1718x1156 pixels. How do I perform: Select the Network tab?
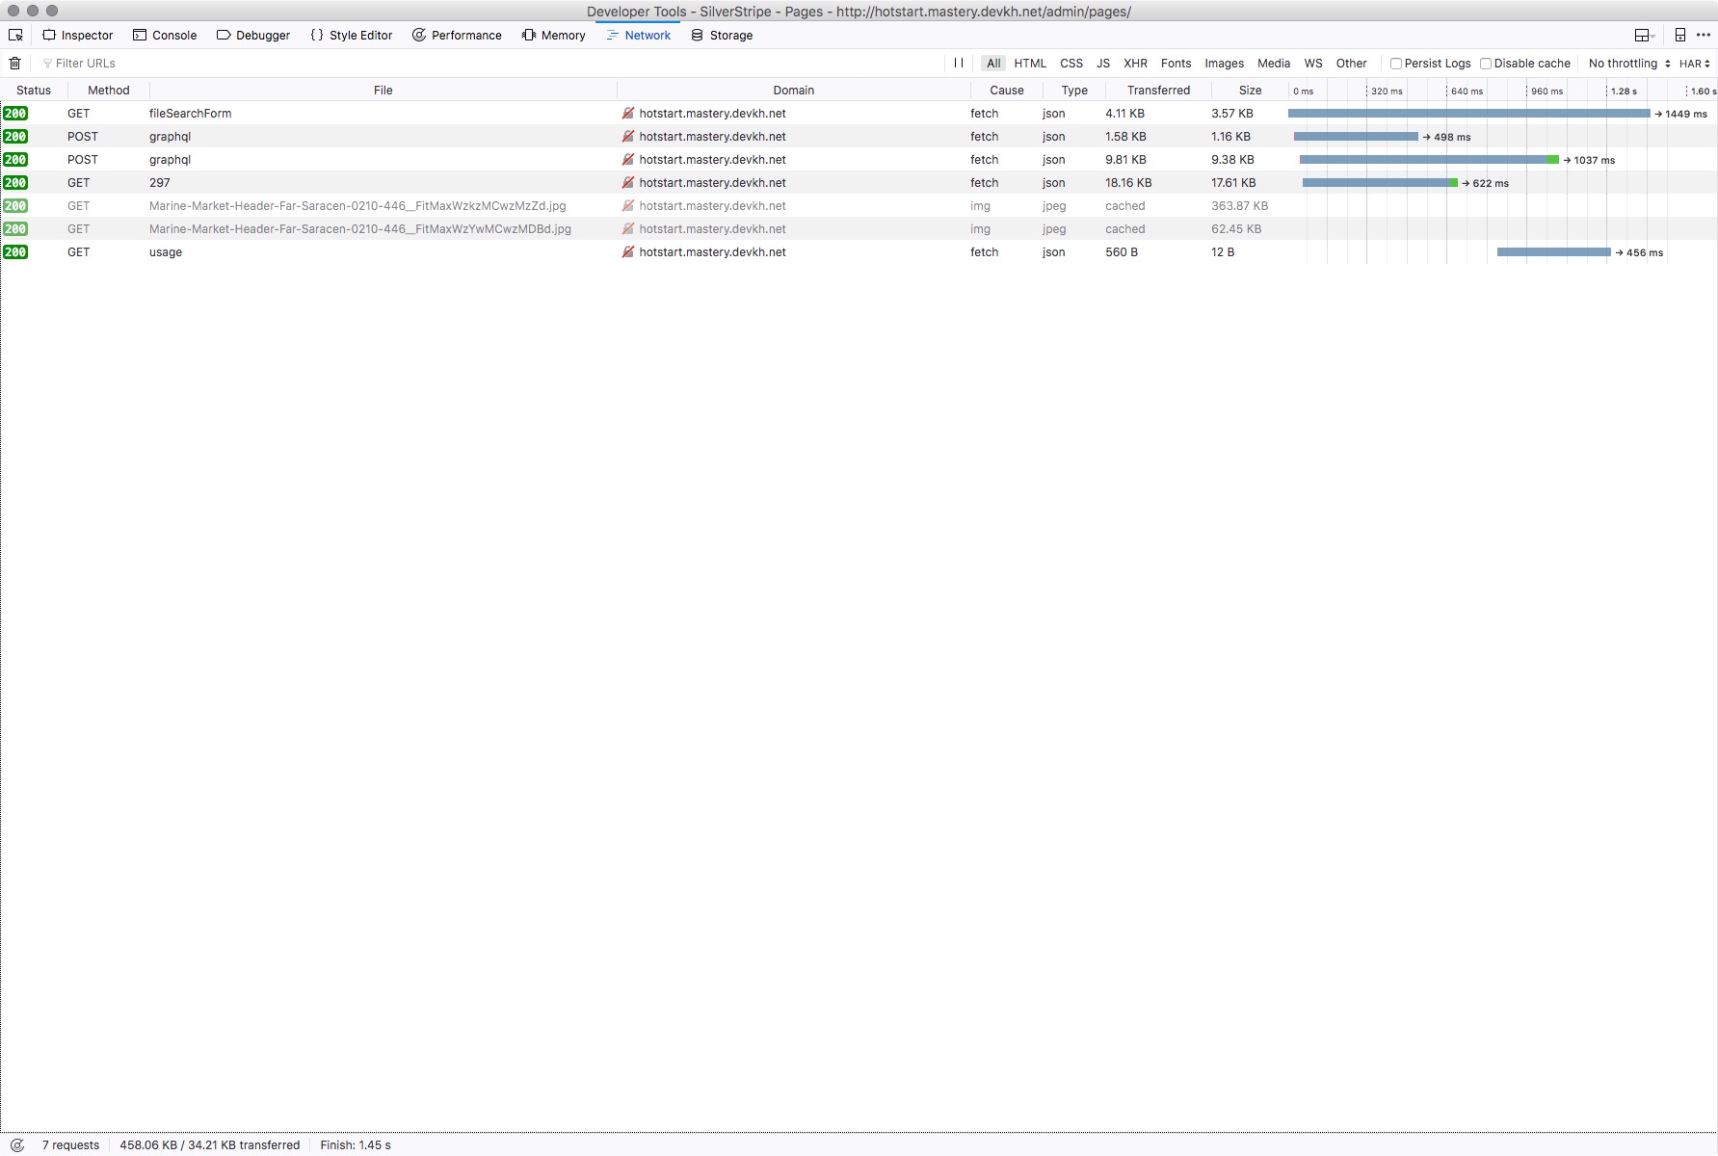pyautogui.click(x=639, y=35)
